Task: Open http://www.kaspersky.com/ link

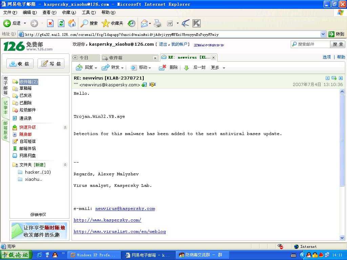Action: click(107, 220)
